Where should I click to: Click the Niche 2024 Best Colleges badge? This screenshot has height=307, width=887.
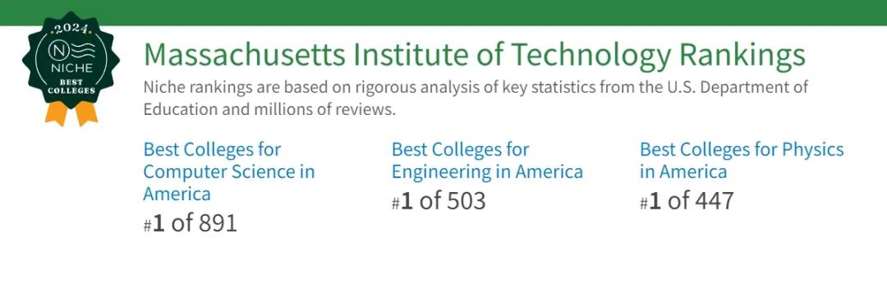point(71,68)
